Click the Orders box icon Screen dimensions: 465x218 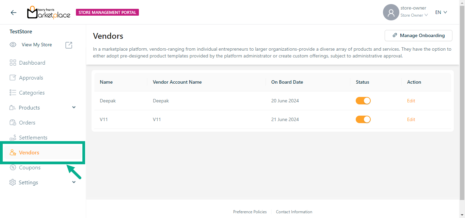(x=13, y=122)
